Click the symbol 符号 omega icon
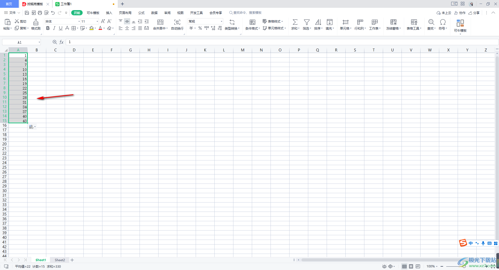This screenshot has width=499, height=270. (443, 22)
